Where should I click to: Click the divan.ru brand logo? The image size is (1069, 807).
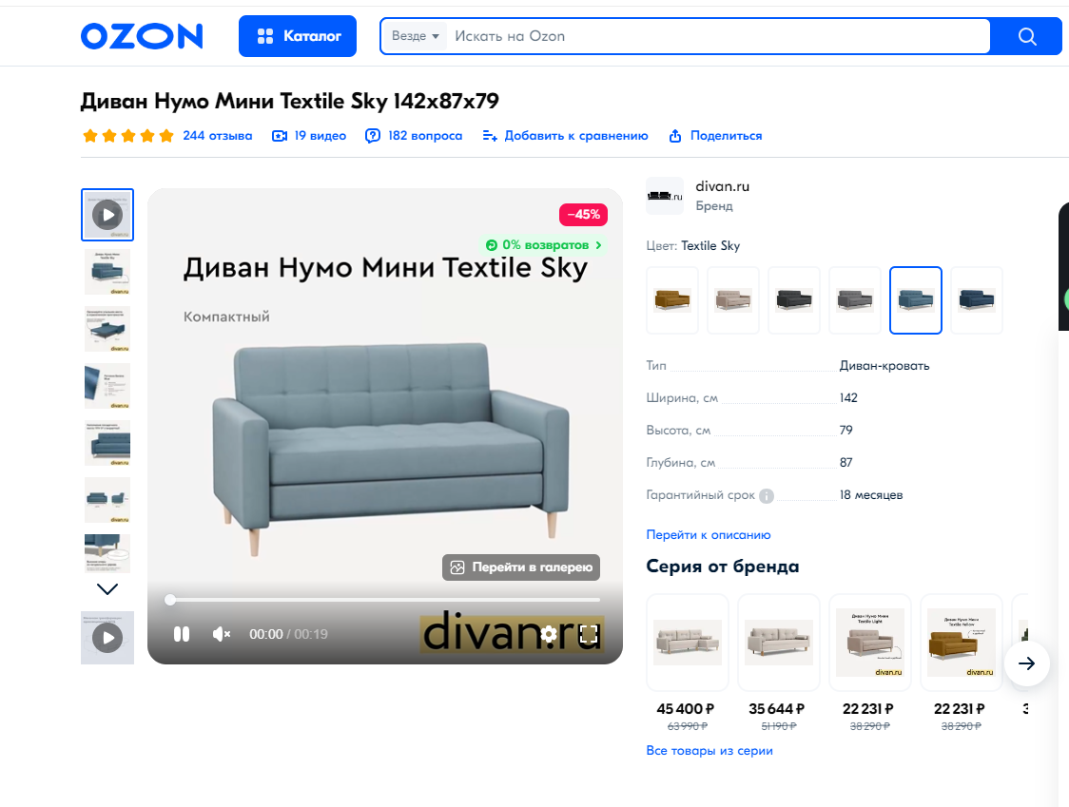tap(665, 197)
